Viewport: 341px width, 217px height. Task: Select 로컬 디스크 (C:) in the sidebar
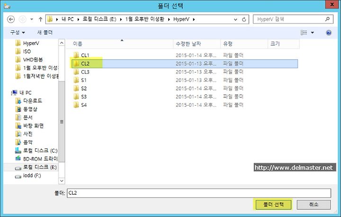click(x=36, y=150)
